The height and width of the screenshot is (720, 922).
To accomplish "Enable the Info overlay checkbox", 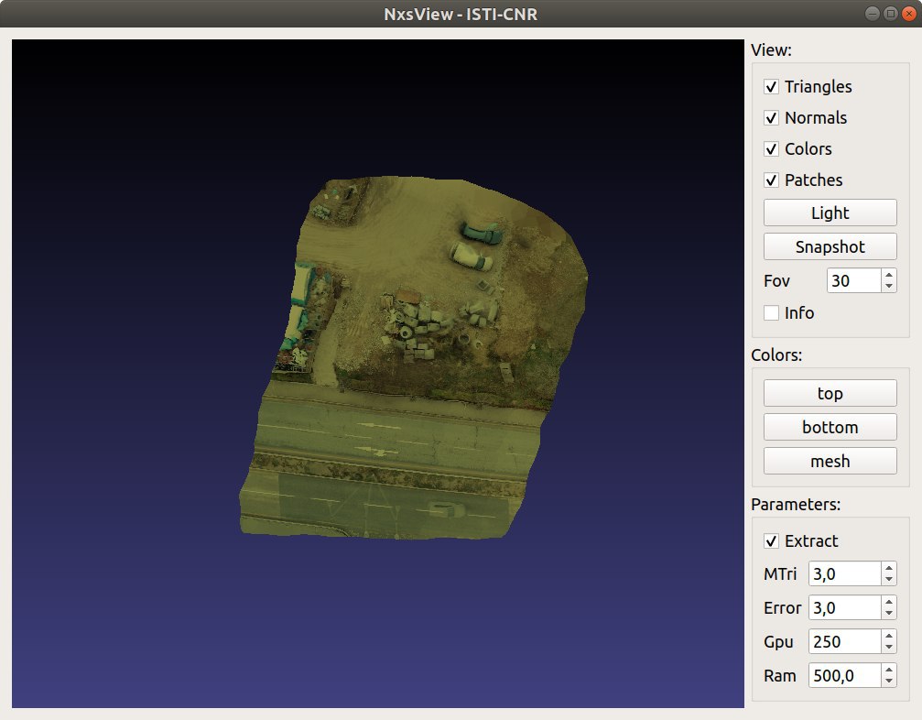I will pyautogui.click(x=771, y=312).
